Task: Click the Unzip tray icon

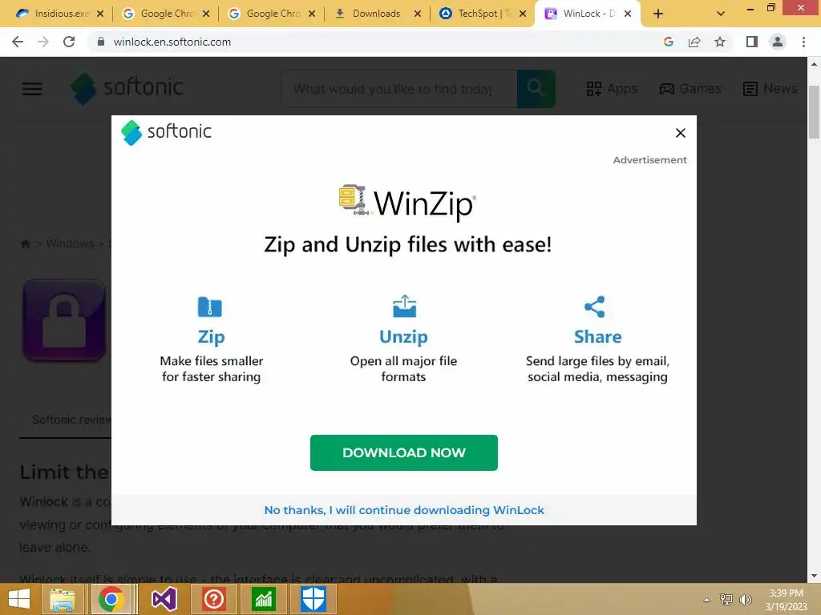Action: click(x=404, y=307)
